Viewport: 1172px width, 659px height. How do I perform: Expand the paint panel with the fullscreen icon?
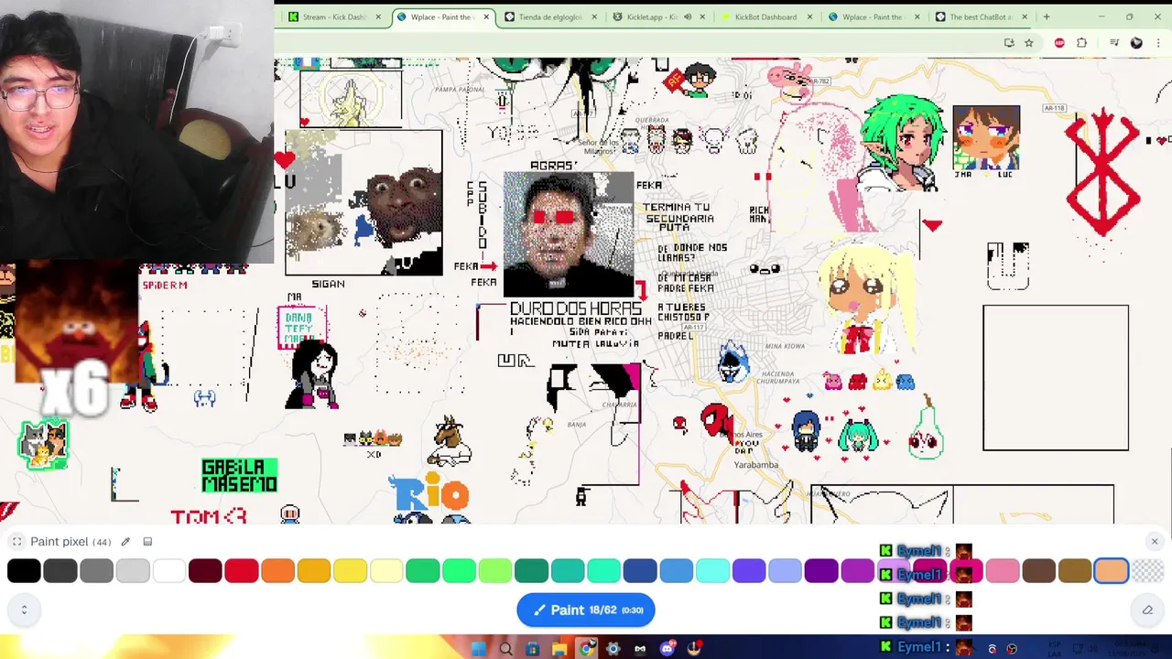coord(16,542)
